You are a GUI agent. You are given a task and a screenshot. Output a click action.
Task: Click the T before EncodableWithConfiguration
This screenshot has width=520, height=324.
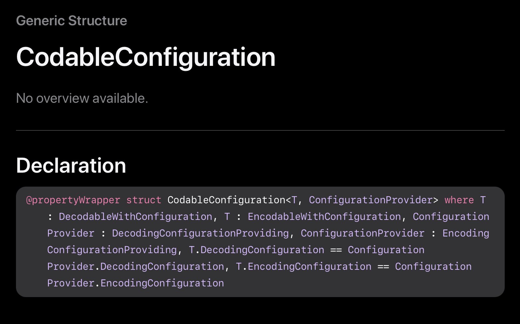tap(227, 217)
